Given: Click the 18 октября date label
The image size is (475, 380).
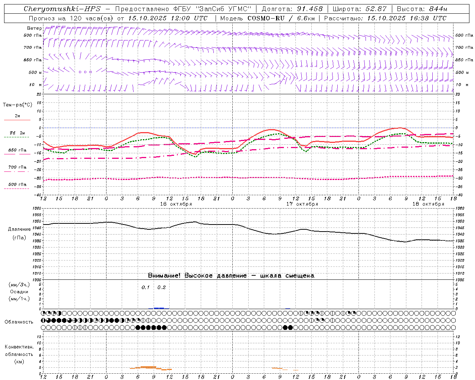Looking at the screenshot, I should click(x=428, y=204).
